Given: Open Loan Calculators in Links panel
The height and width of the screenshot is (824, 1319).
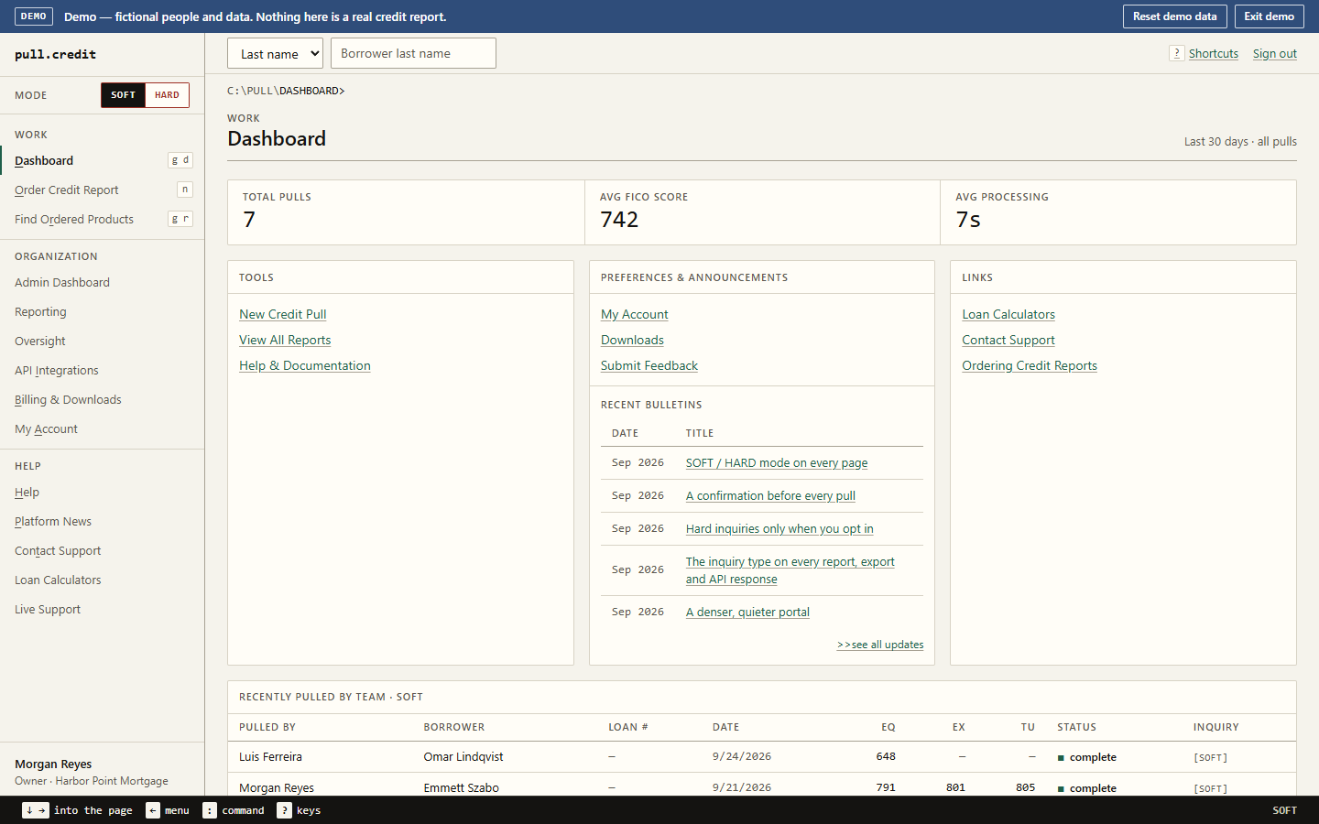Looking at the screenshot, I should point(1008,314).
